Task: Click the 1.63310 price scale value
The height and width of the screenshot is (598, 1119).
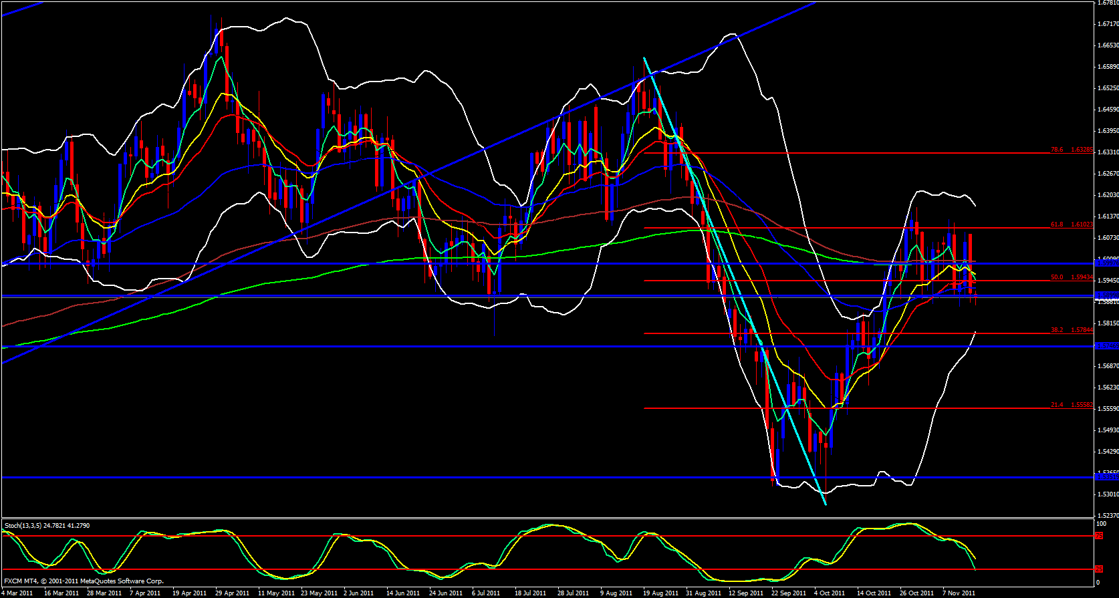Action: (x=1108, y=152)
